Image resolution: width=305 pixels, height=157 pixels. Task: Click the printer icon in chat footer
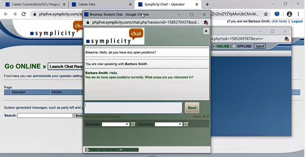pyautogui.click(x=87, y=150)
